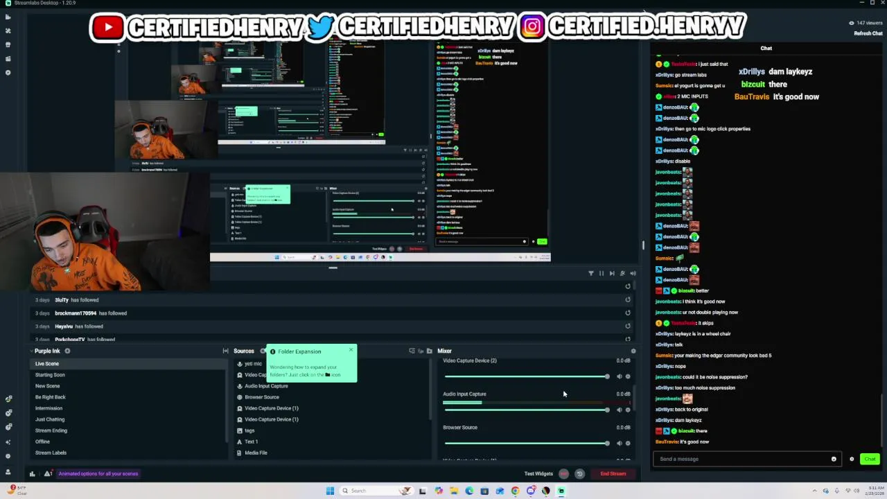The height and width of the screenshot is (499, 887).
Task: Adjust the Audio Input Capture volume slider
Action: (527, 410)
